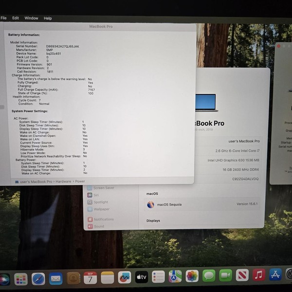
Task: Click the Hibernate Mode row
Action: tap(53, 149)
